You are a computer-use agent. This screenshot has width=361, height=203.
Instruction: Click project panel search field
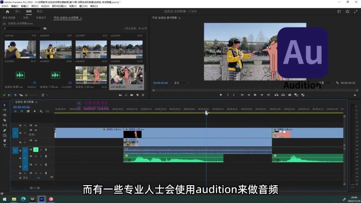click(x=21, y=28)
